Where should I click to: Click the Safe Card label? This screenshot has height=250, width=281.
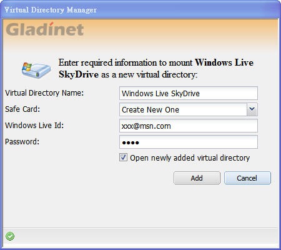point(22,109)
